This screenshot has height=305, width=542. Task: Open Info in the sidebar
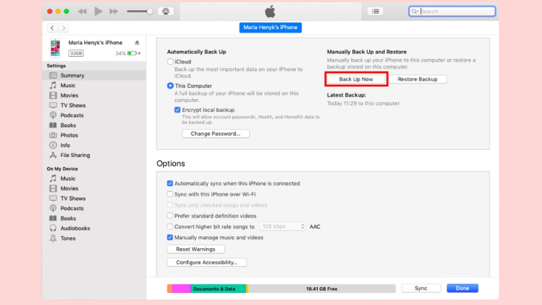pos(94,146)
